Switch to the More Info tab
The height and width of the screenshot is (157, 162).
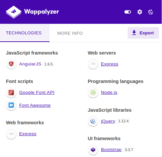[70, 33]
